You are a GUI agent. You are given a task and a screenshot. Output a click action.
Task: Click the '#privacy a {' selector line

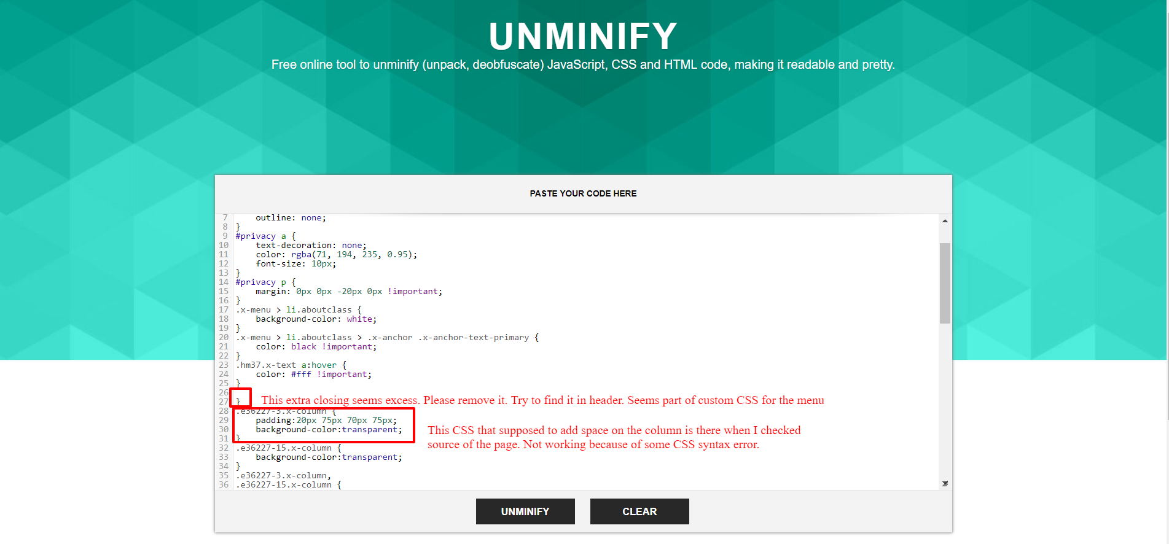(265, 236)
